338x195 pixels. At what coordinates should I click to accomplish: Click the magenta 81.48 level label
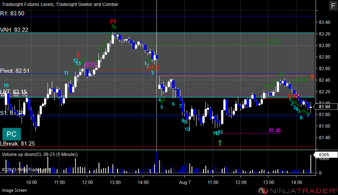click(275, 130)
